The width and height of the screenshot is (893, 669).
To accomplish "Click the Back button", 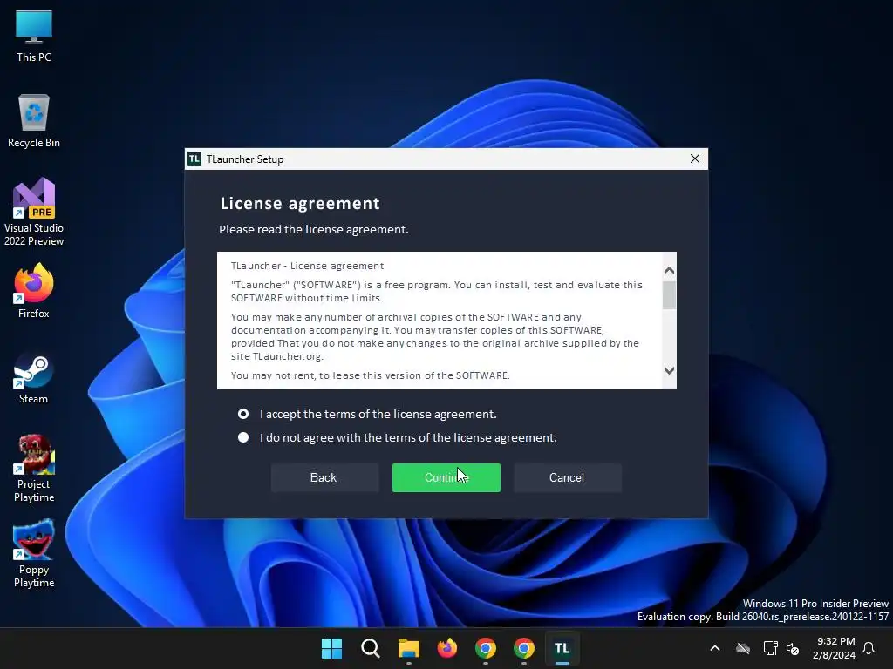I will (324, 478).
